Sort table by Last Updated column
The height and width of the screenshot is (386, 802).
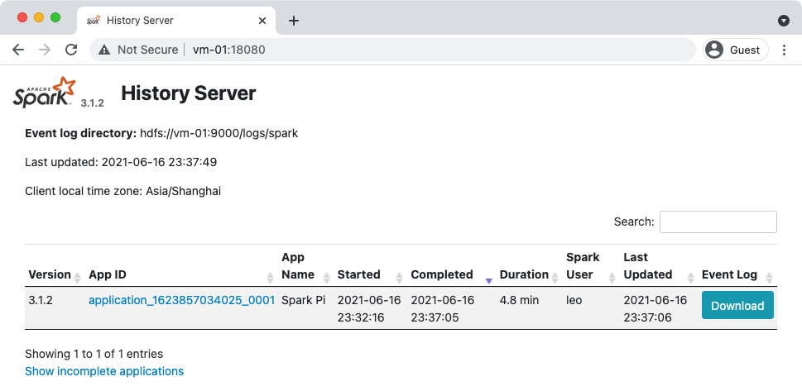tap(648, 265)
